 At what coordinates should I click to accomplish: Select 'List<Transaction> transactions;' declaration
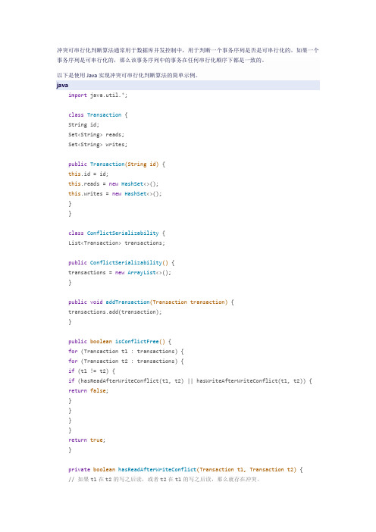click(x=117, y=243)
